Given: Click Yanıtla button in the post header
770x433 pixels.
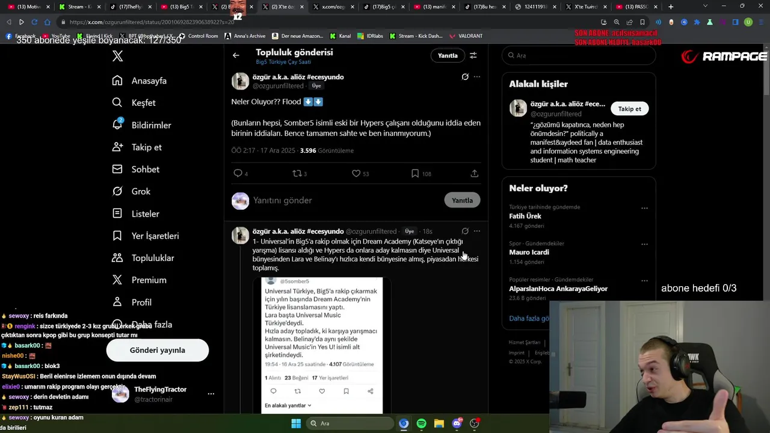Looking at the screenshot, I should click(448, 55).
